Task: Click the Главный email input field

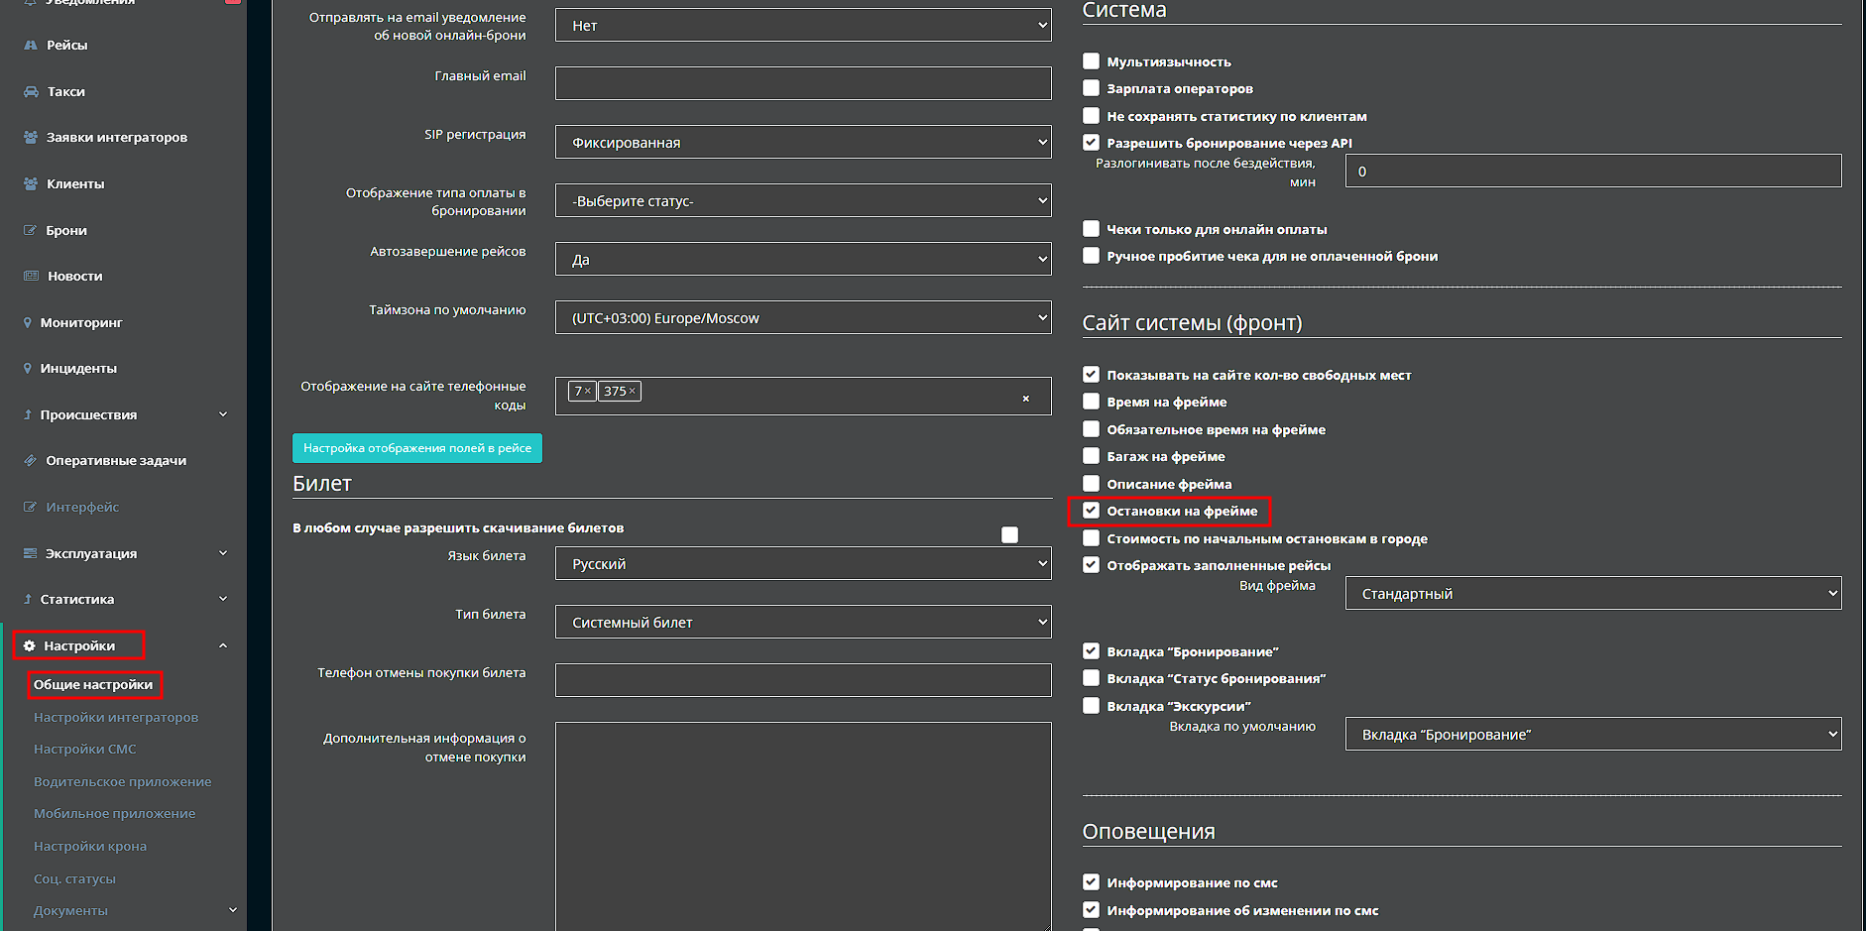Action: (802, 83)
